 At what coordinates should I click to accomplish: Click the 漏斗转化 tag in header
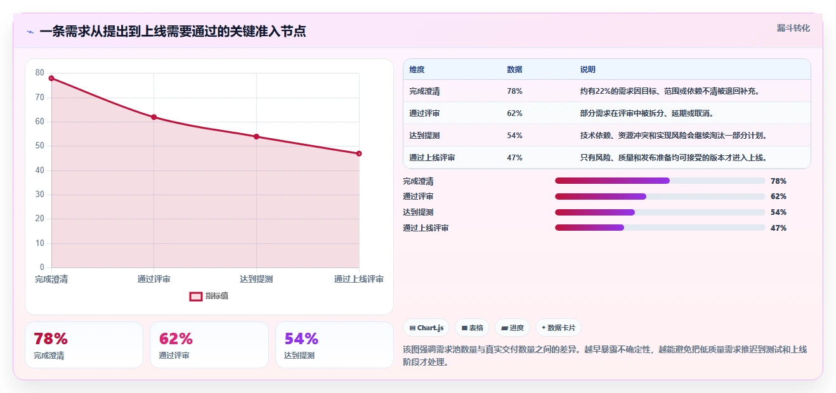tap(793, 29)
